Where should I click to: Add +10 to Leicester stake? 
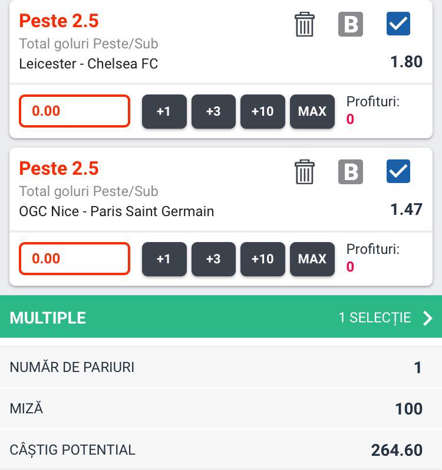point(262,112)
